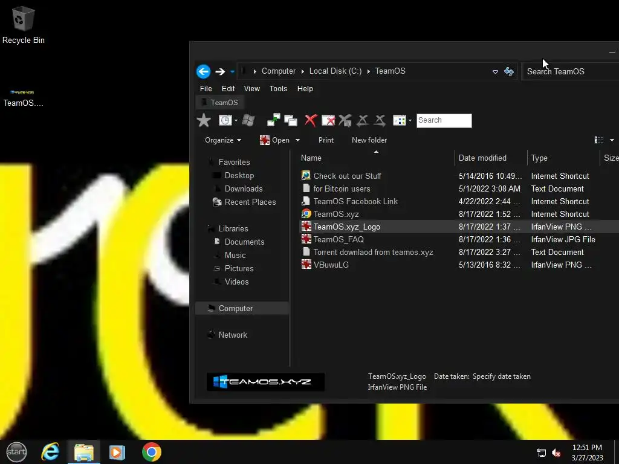Click New folder
The width and height of the screenshot is (619, 464).
coord(369,140)
